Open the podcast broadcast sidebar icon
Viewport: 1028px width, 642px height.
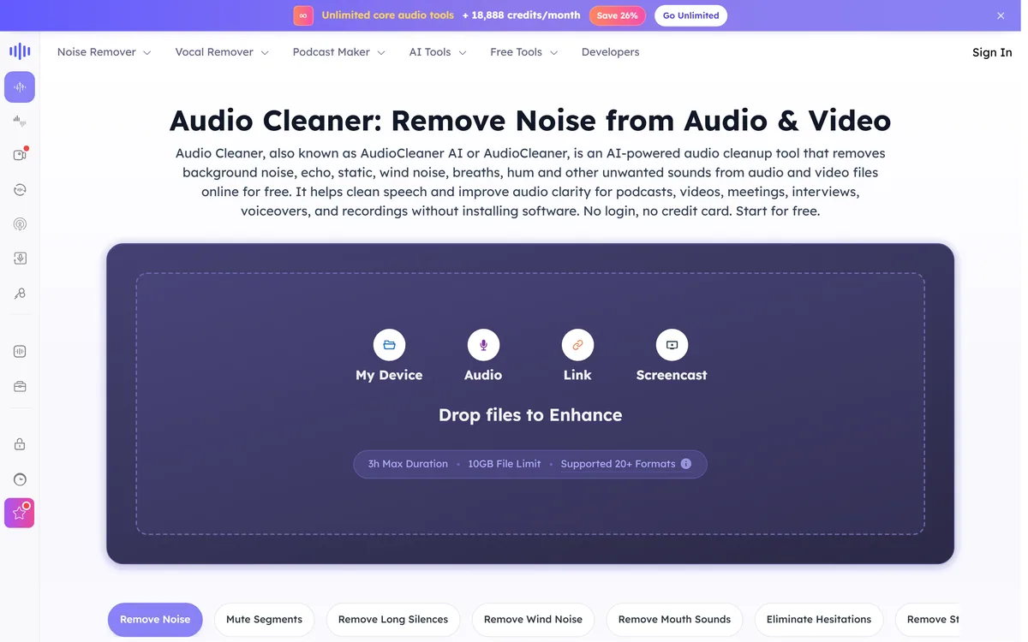(x=20, y=224)
